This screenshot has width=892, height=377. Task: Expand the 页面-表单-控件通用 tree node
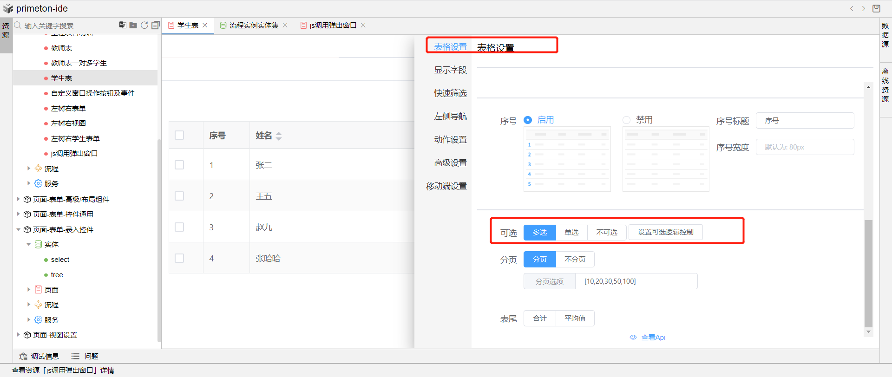[18, 214]
